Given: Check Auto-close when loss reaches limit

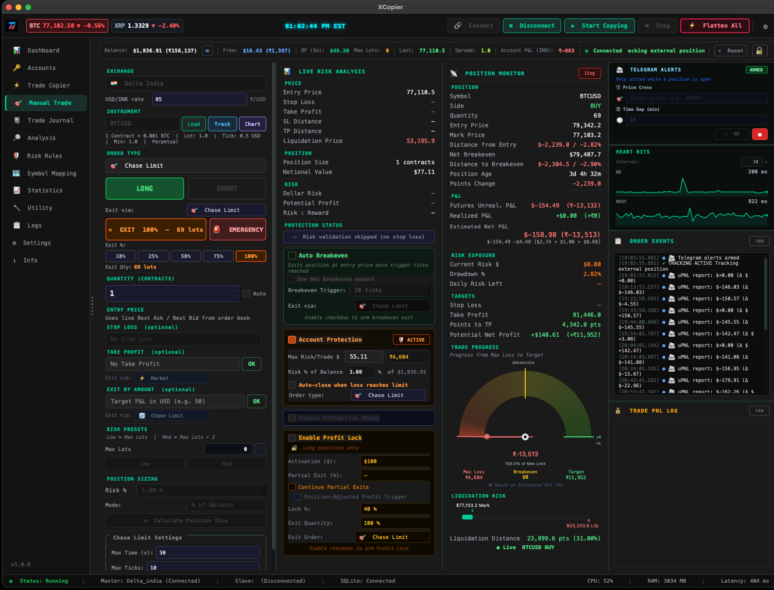Looking at the screenshot, I should pyautogui.click(x=292, y=385).
